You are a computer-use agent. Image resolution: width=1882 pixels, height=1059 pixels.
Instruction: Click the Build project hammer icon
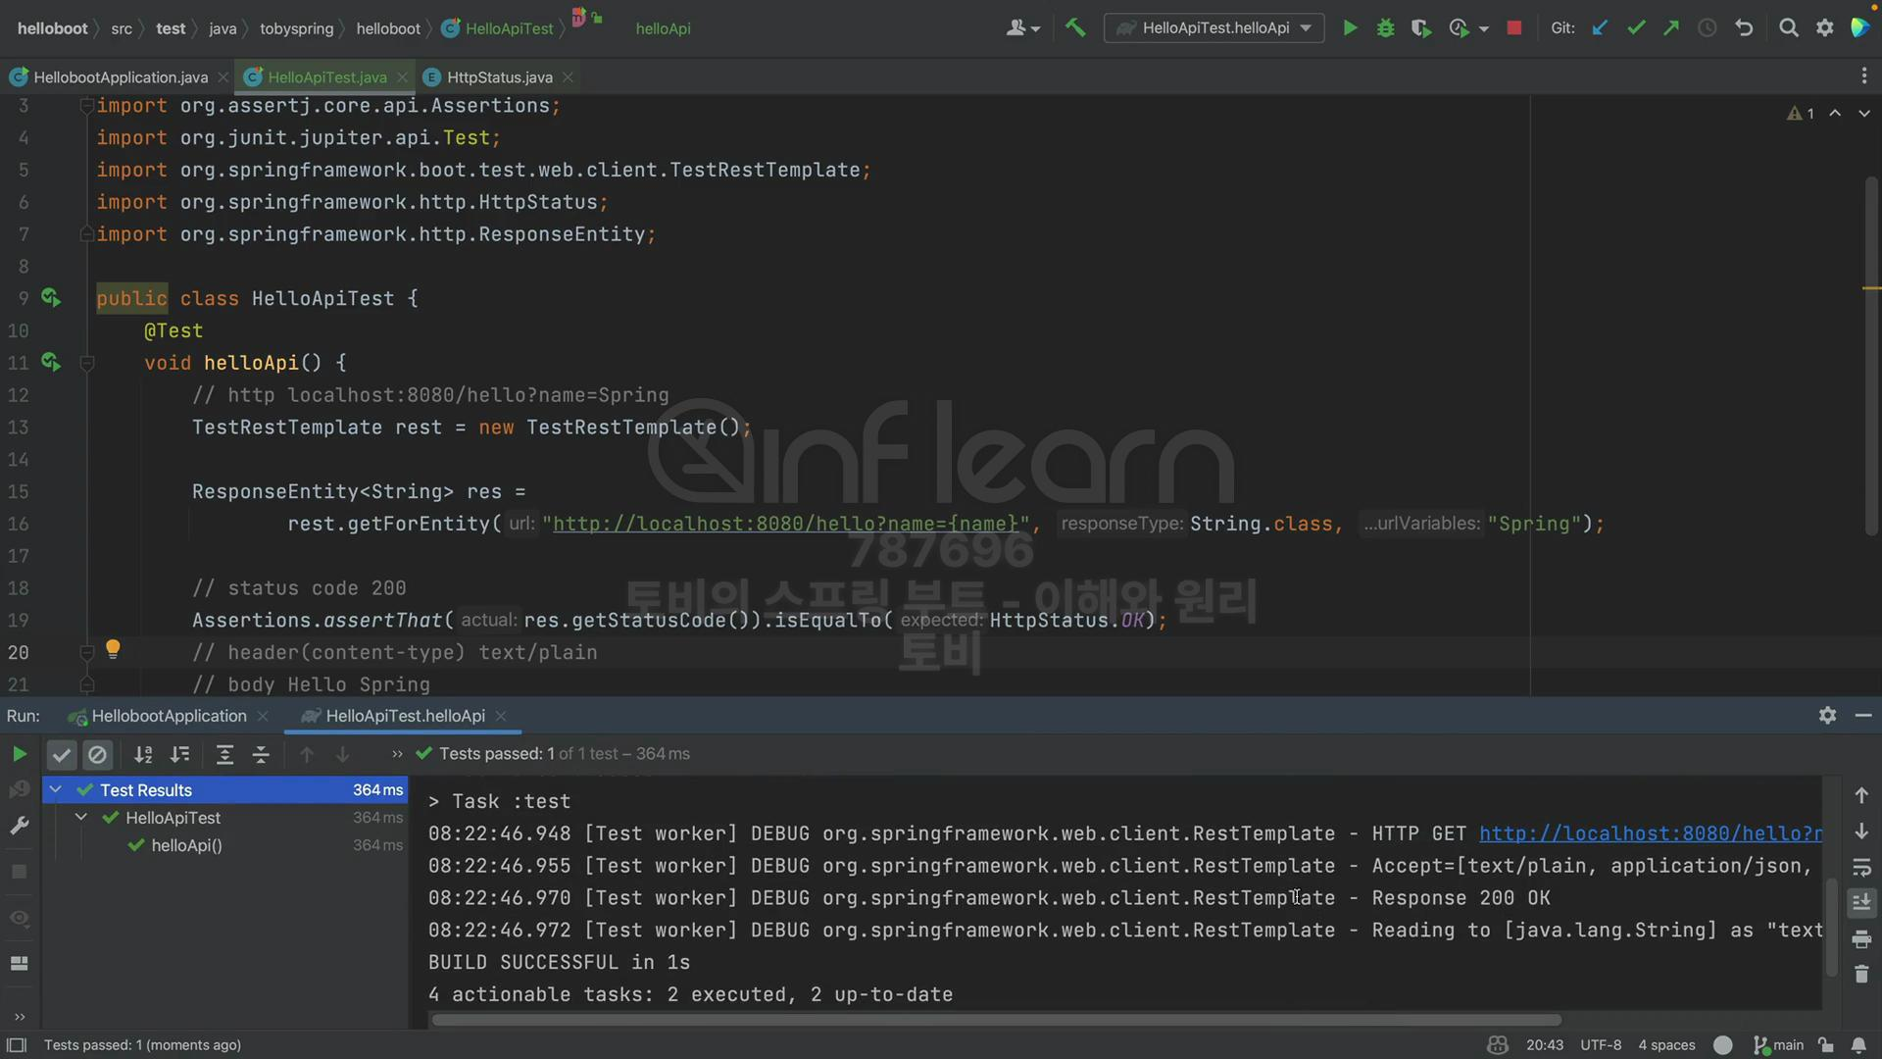[x=1075, y=28]
